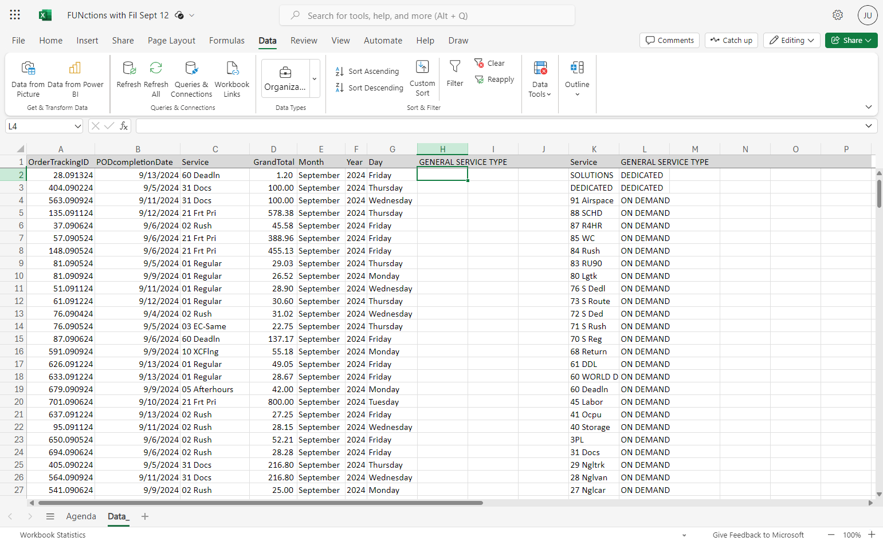Open Workbook Statistics
The height and width of the screenshot is (541, 883).
tap(53, 535)
